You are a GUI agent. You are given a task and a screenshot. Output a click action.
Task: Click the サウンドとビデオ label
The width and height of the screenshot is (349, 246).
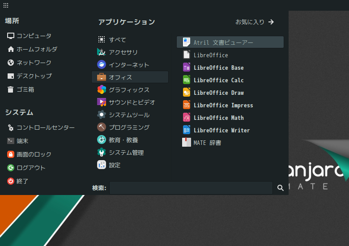click(x=132, y=102)
